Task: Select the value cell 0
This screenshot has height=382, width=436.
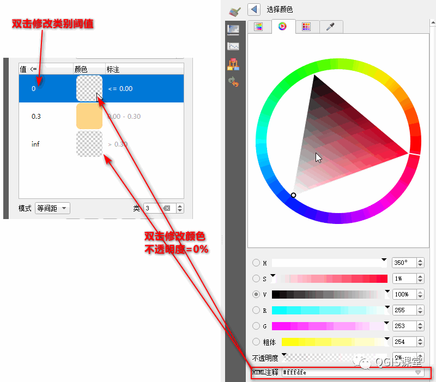Action: click(x=34, y=89)
